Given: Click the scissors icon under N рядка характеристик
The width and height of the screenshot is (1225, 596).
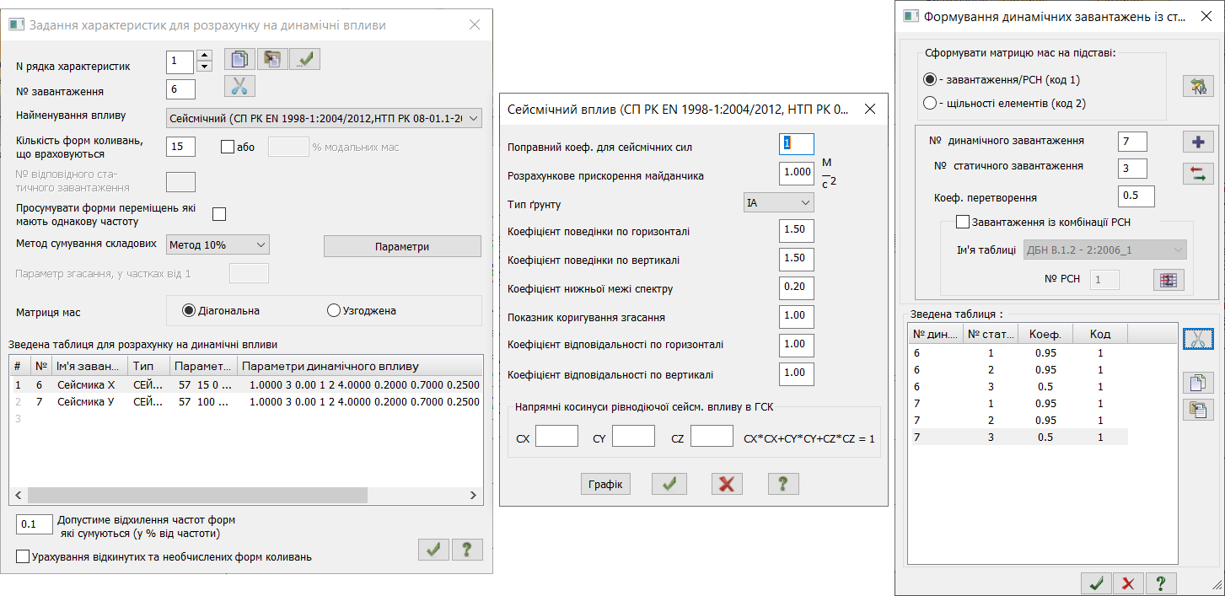Looking at the screenshot, I should point(239,86).
